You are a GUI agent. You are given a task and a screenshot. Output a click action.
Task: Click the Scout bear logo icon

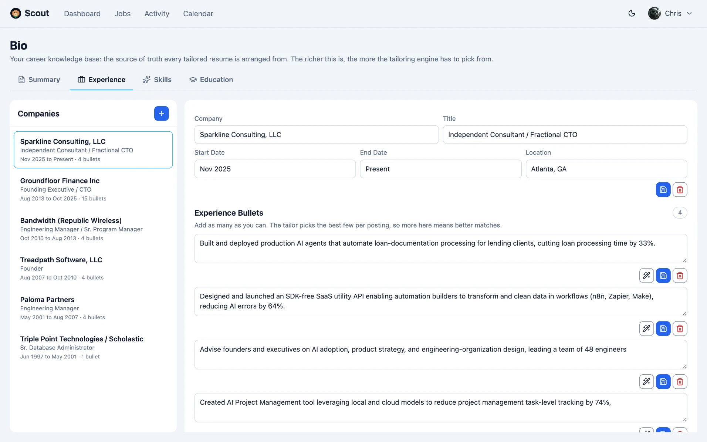point(16,13)
